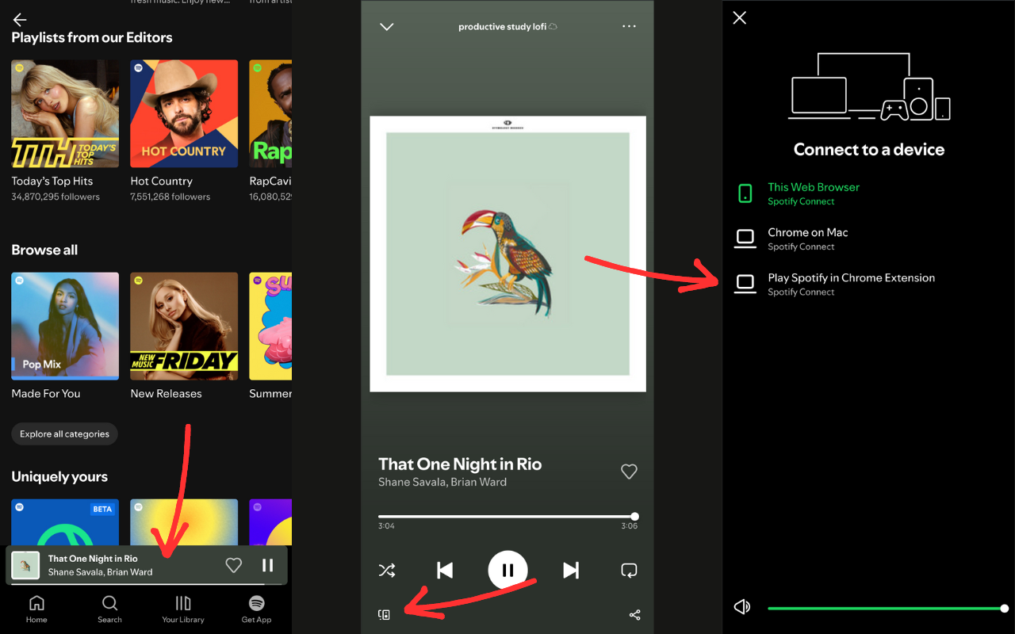This screenshot has width=1015, height=634.
Task: Click the large That One Night in Rio title
Action: click(x=460, y=464)
